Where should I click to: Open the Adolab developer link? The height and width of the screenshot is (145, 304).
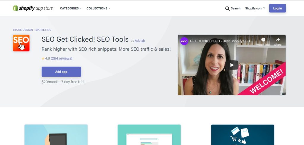[140, 41]
